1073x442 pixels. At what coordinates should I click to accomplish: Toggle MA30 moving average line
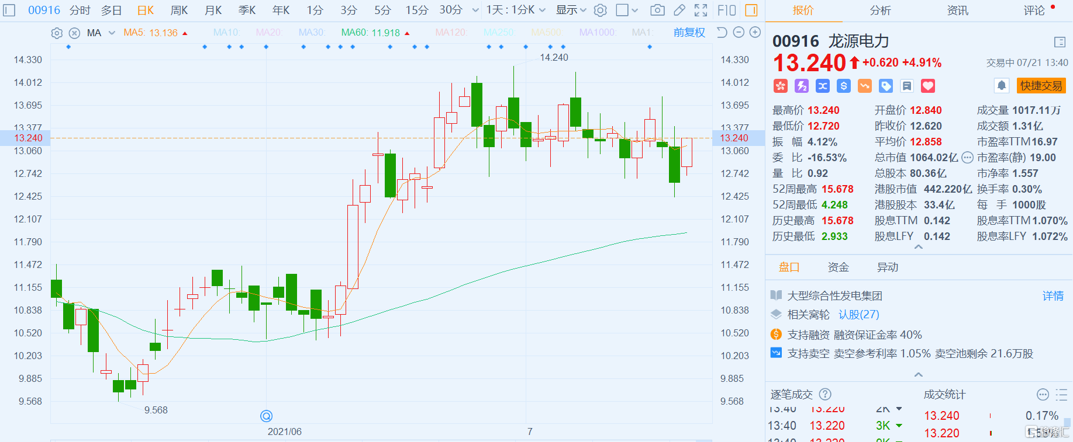pyautogui.click(x=312, y=33)
